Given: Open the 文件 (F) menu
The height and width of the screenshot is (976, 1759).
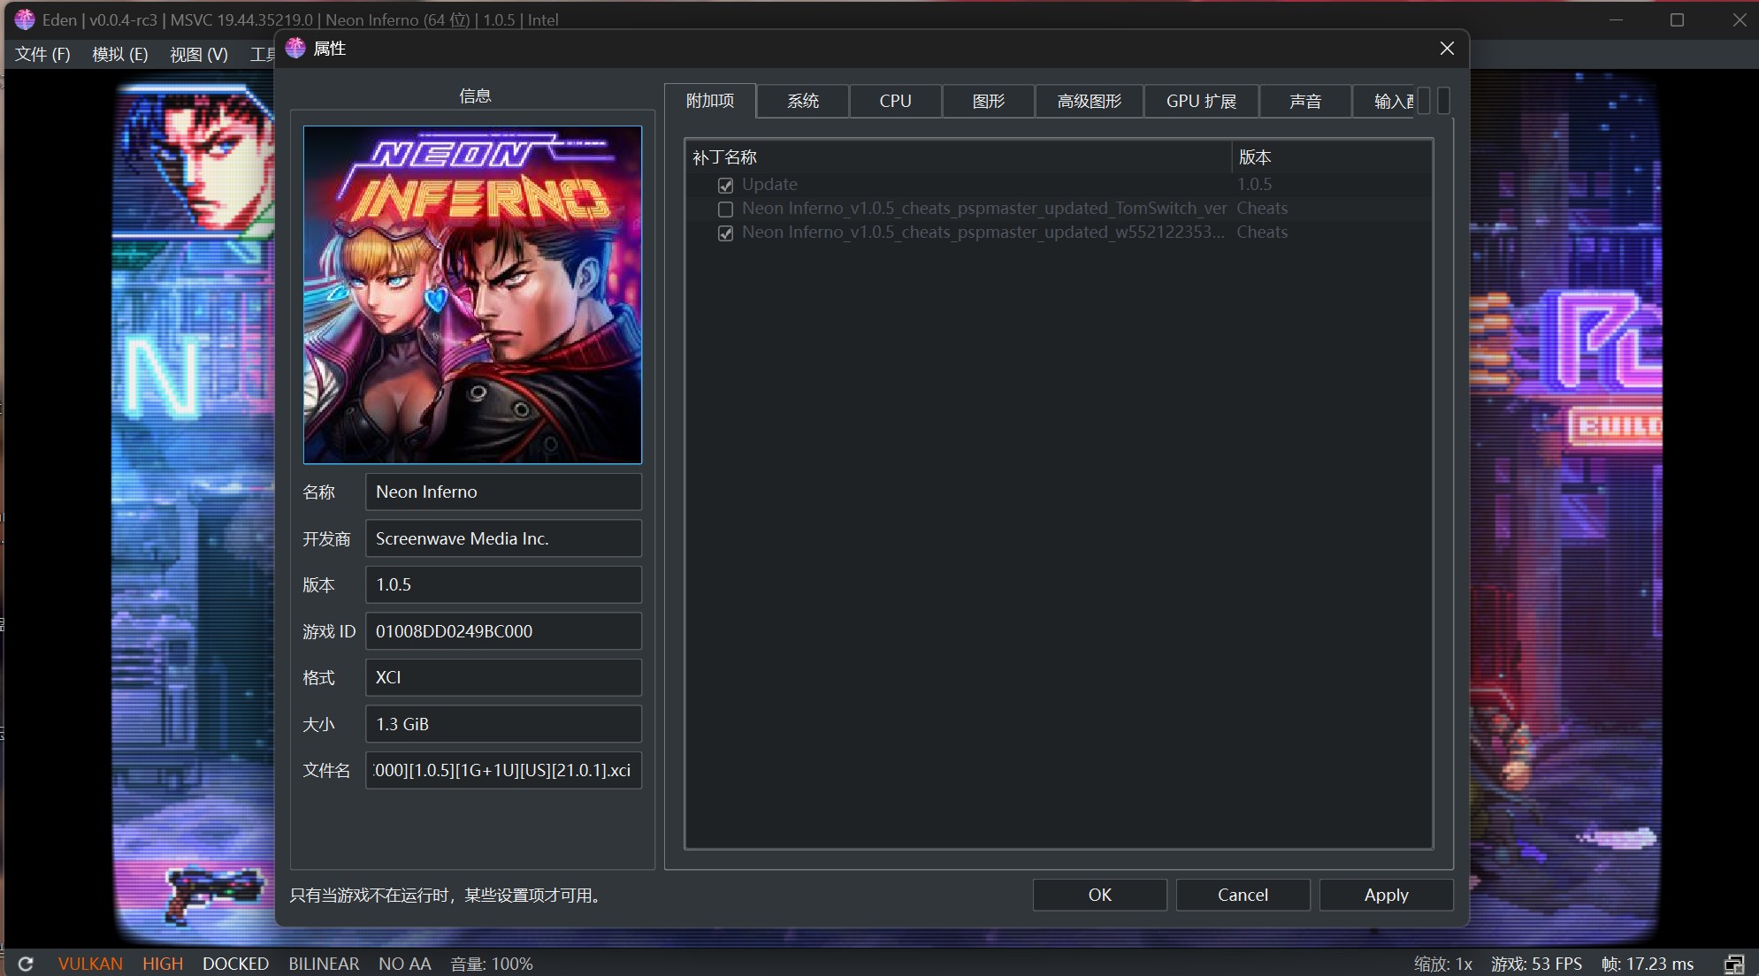Looking at the screenshot, I should (x=42, y=54).
